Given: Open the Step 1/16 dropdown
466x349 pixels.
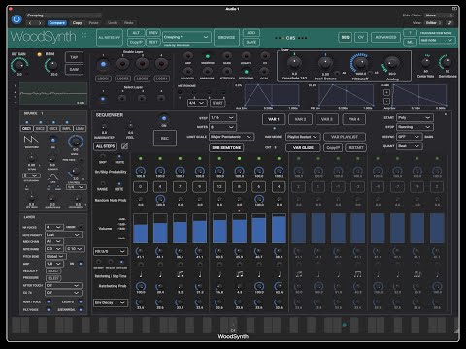Looking at the screenshot, I should (x=222, y=118).
